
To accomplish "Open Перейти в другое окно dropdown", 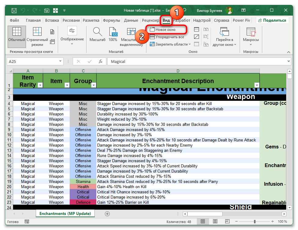I will [224, 37].
